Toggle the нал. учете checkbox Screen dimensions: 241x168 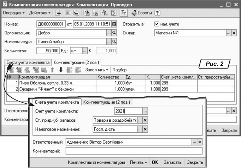157,24
